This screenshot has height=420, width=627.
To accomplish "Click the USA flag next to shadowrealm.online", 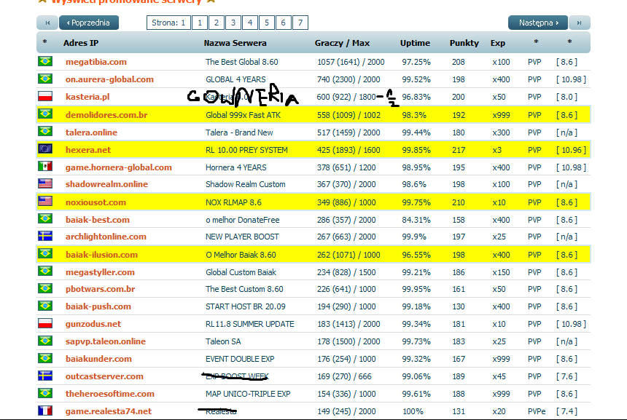I will [44, 184].
